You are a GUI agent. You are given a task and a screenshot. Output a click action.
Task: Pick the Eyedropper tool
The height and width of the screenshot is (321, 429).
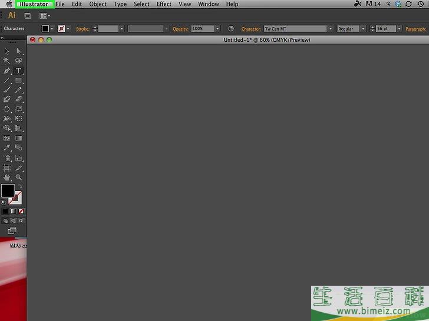coord(6,148)
